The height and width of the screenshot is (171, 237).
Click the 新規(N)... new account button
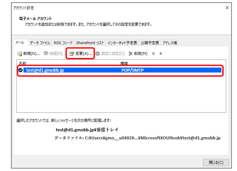pos(29,54)
